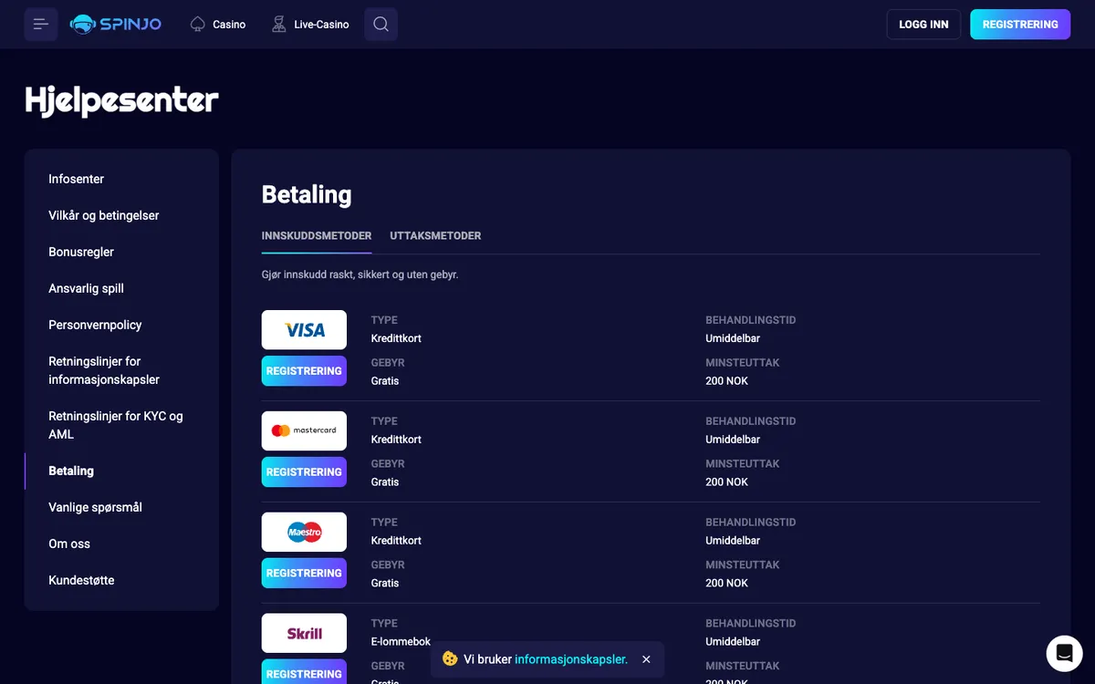Open Personvernpolicy in the sidebar

click(95, 325)
